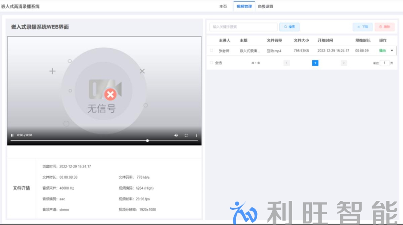This screenshot has height=225, width=403.
Task: Click the green 播放 link
Action: click(x=382, y=51)
